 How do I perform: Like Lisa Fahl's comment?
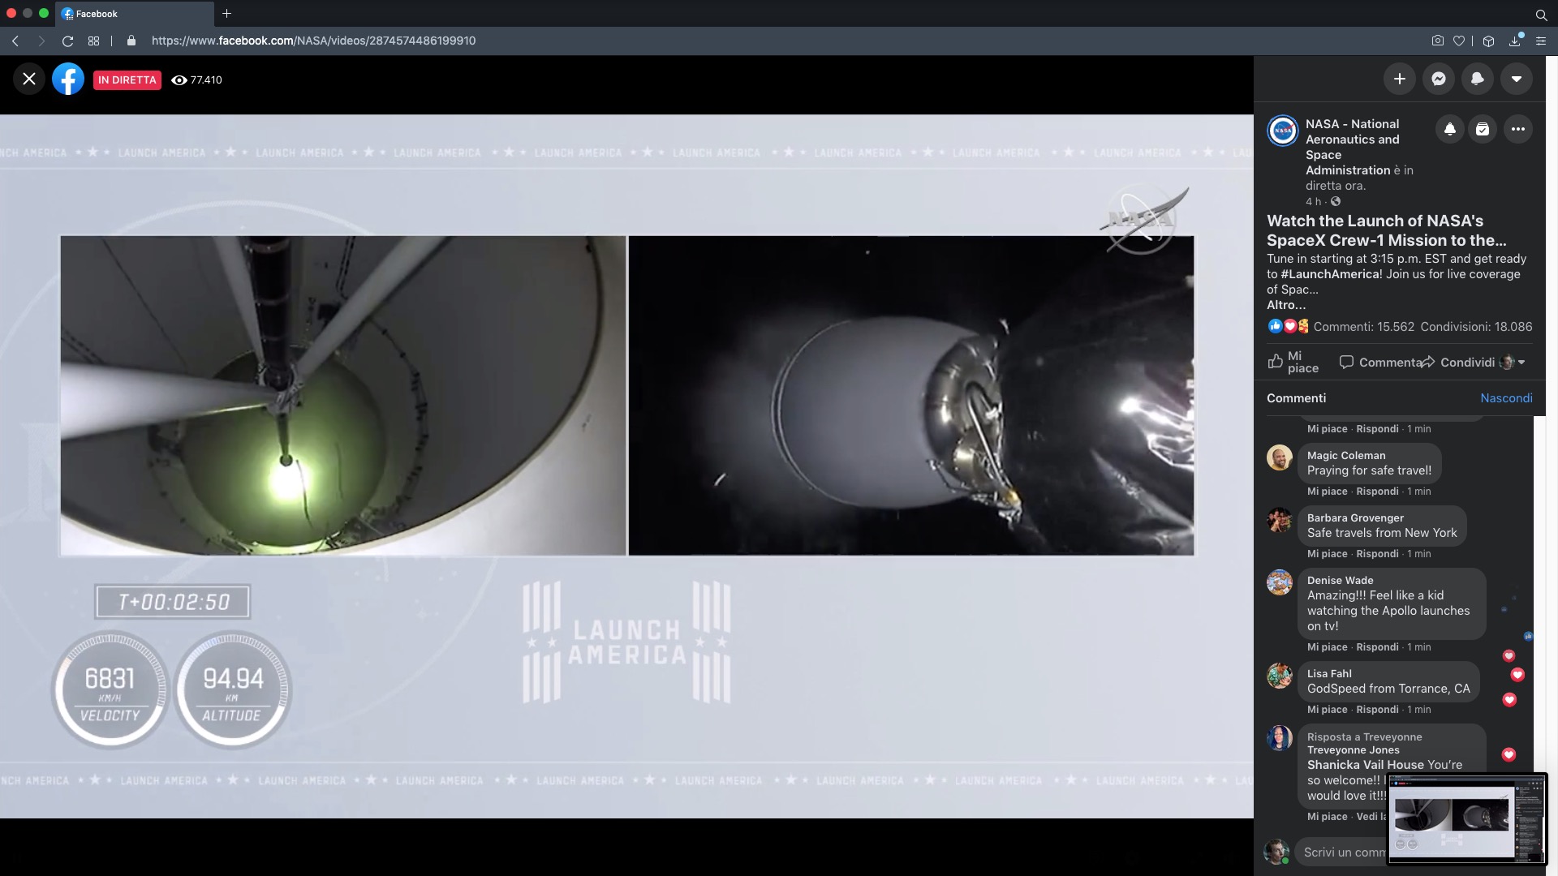(x=1327, y=710)
